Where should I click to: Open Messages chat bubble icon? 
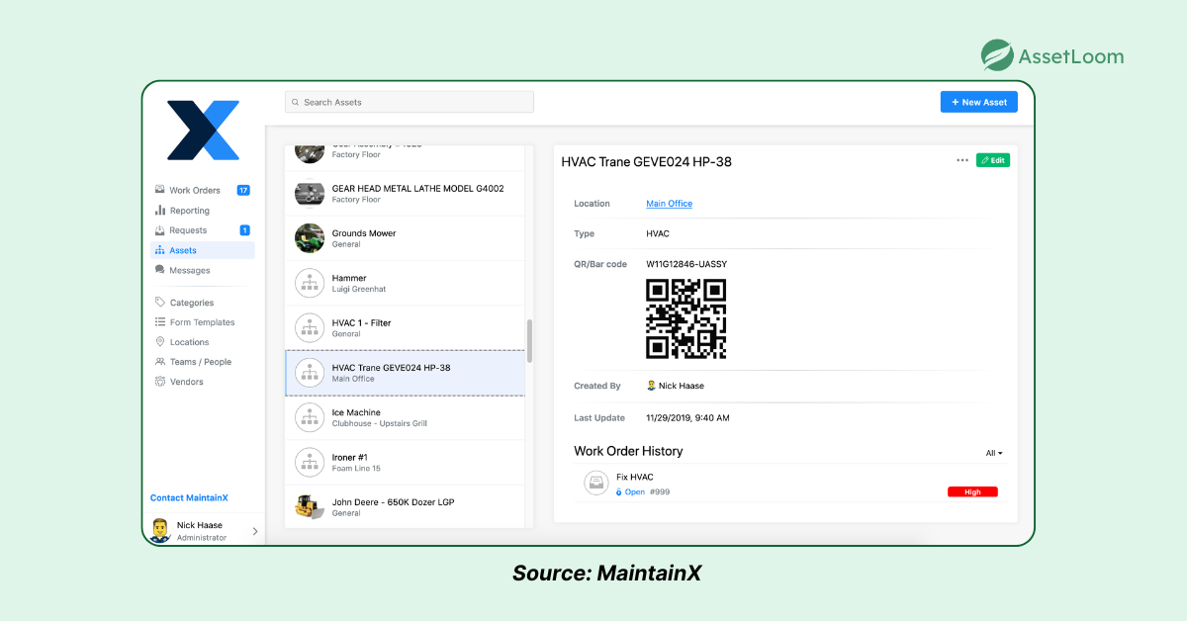click(160, 270)
